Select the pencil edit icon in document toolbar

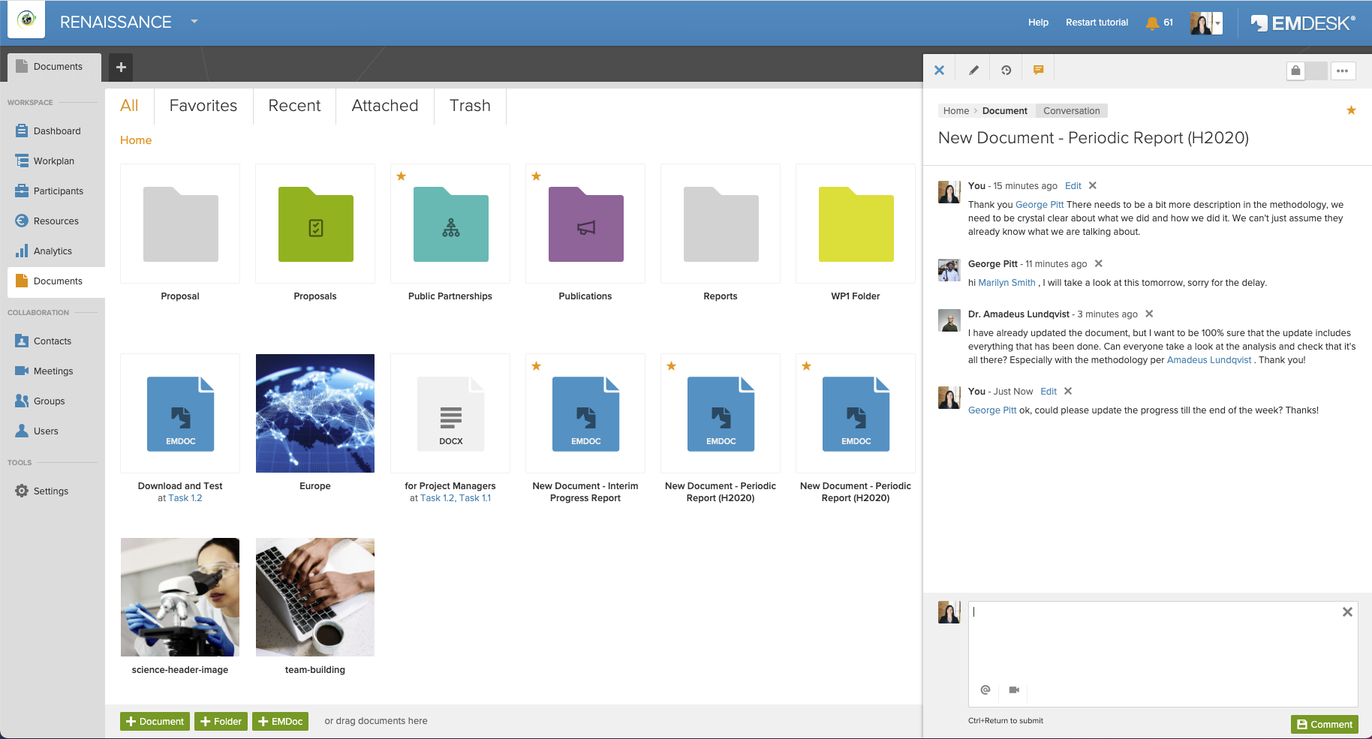point(973,69)
